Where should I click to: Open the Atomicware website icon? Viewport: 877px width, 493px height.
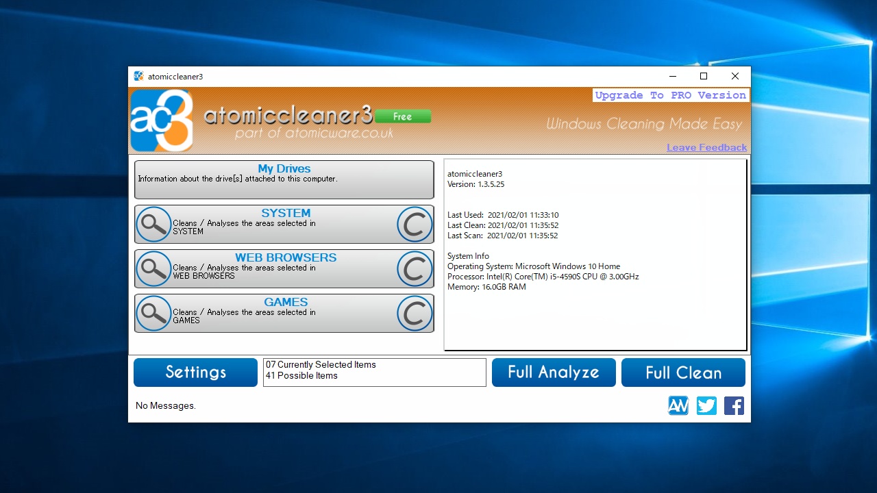click(x=678, y=406)
